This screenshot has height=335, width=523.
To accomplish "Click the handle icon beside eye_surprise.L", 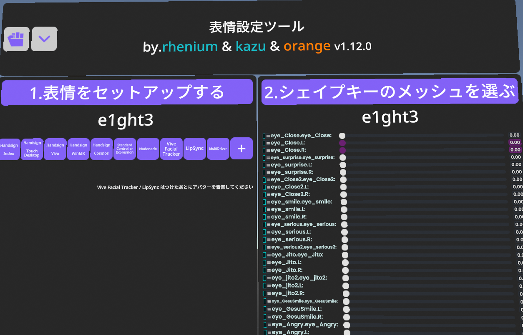I will (x=268, y=165).
